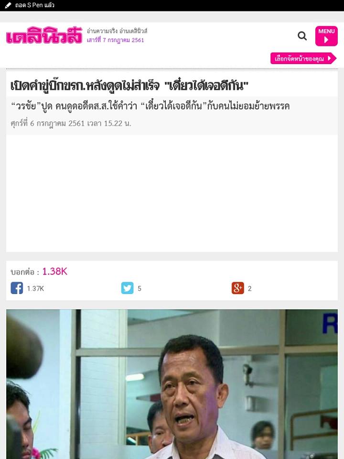Screen dimensions: 344x459
Task: Open the search magnifier icon
Action: [x=302, y=36]
